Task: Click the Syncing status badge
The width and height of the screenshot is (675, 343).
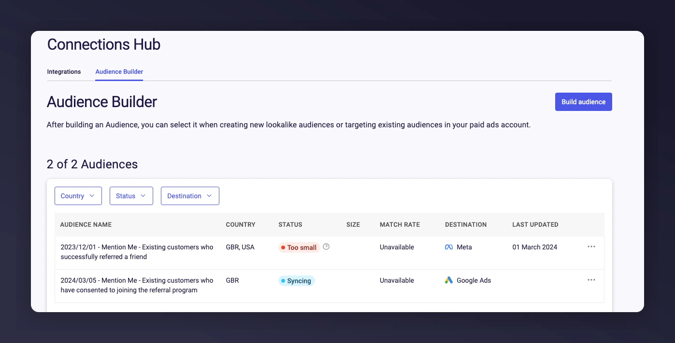Action: tap(296, 281)
